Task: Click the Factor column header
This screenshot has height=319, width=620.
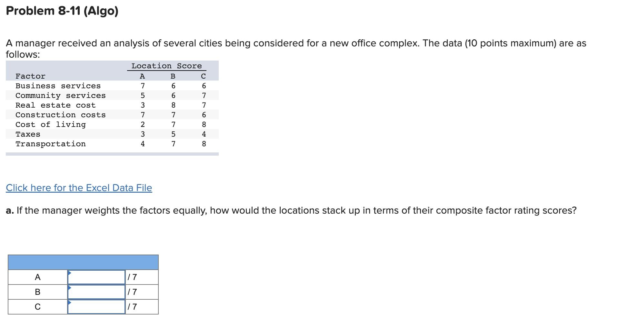Action: tap(29, 76)
